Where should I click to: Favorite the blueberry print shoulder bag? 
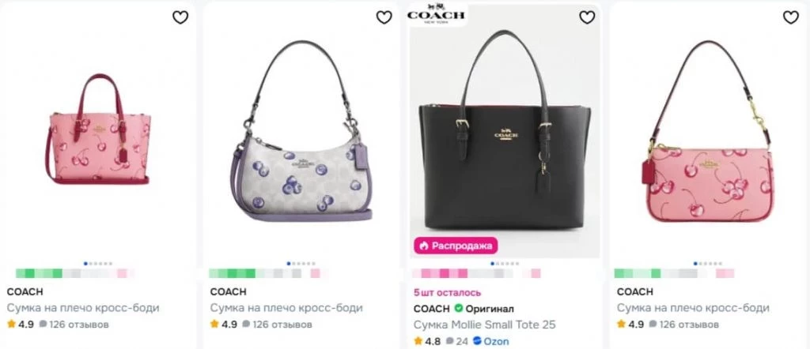384,17
